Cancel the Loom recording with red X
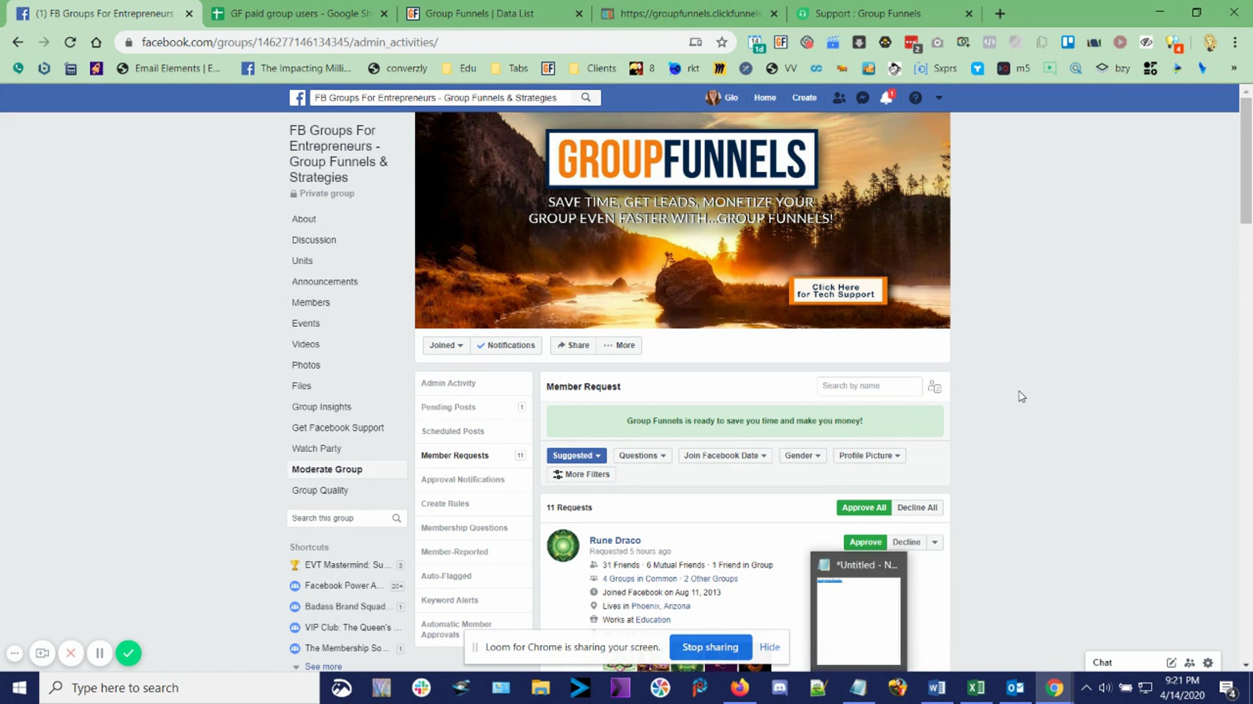 71,653
